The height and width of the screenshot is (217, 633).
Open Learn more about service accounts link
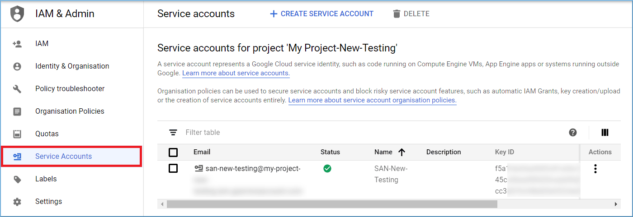[236, 73]
